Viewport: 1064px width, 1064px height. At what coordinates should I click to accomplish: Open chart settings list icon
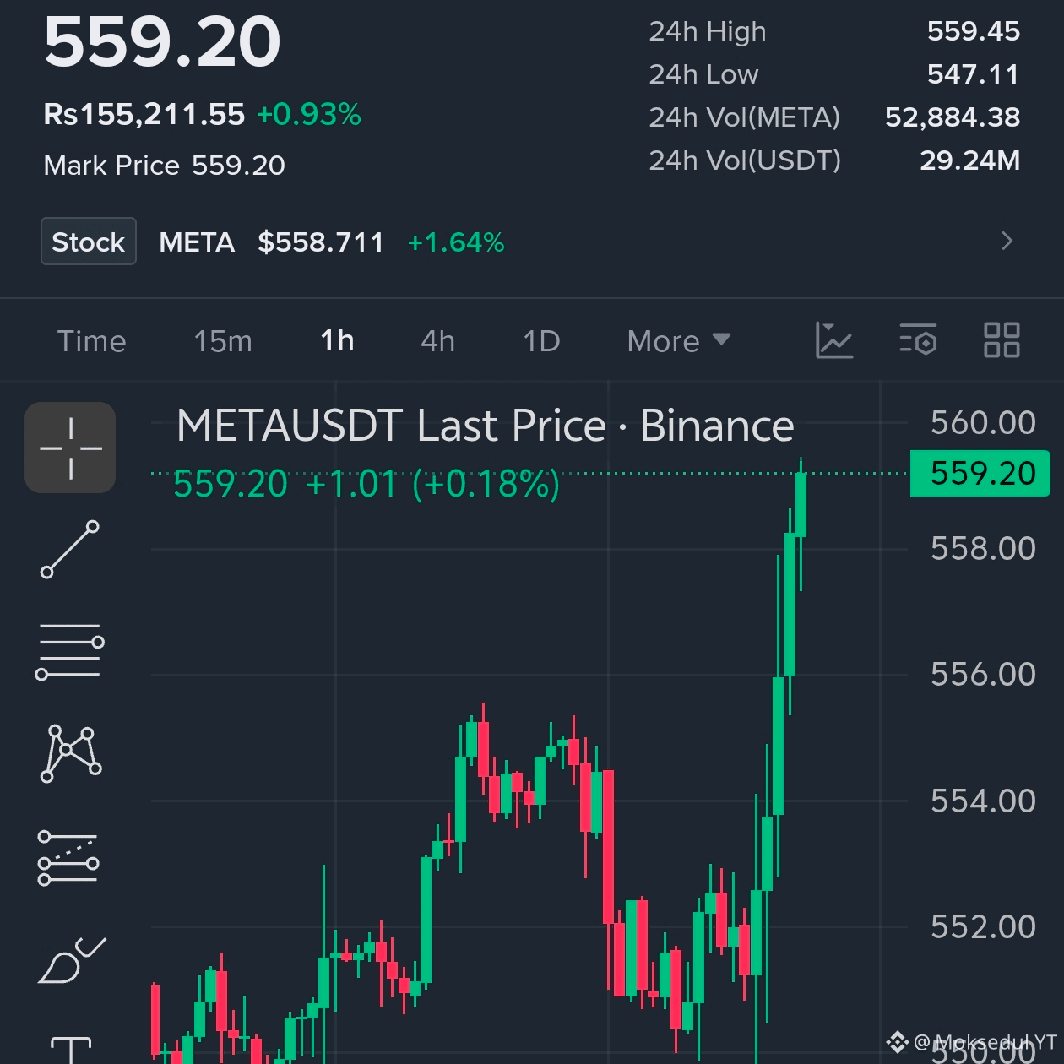[918, 340]
